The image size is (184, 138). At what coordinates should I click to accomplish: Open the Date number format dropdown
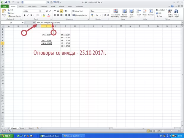pos(108,11)
